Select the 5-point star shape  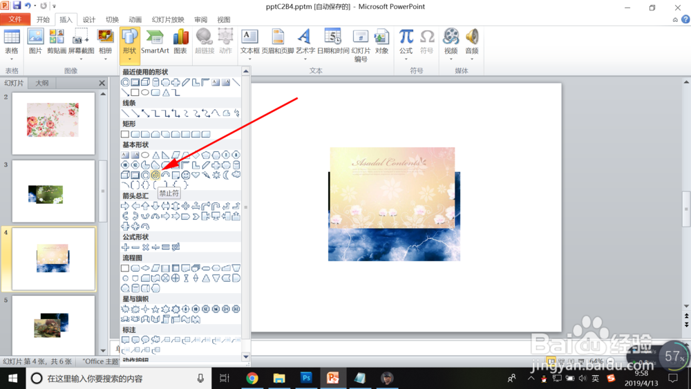(x=155, y=310)
